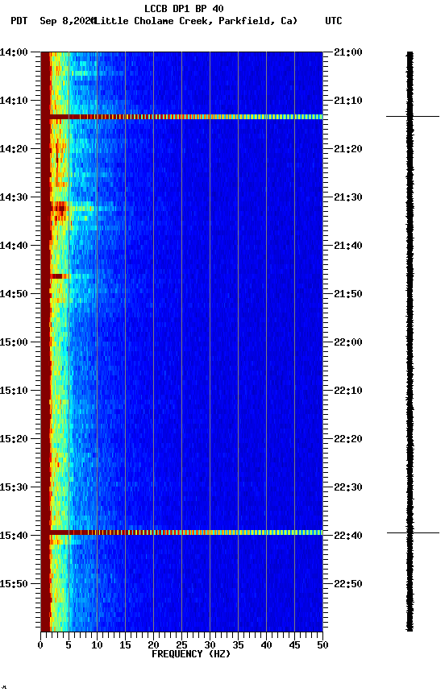
Task: Click the '22:20' UTC time label
Action: pos(348,440)
